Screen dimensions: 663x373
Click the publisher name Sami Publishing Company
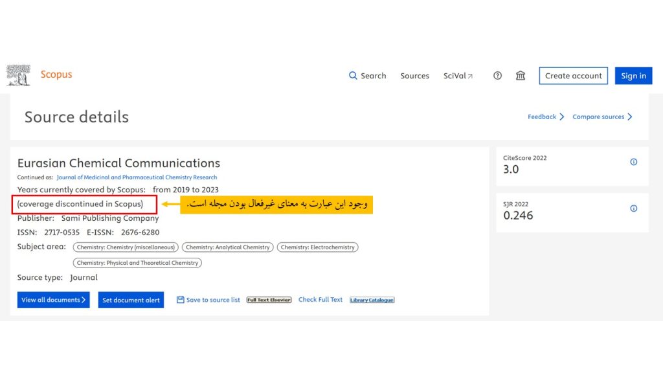(110, 218)
